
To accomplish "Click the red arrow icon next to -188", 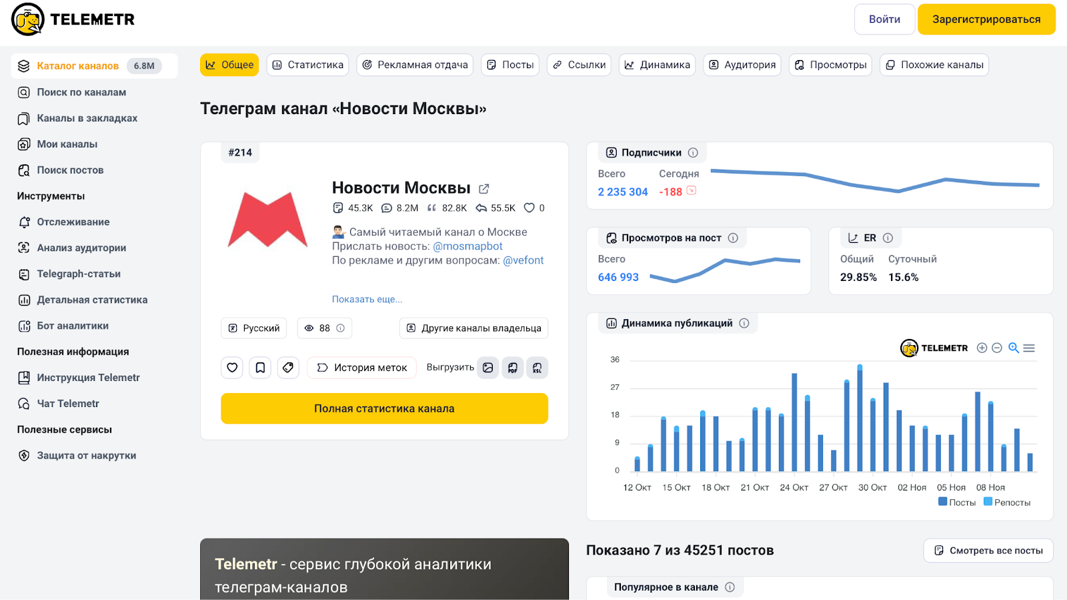I will (x=692, y=191).
